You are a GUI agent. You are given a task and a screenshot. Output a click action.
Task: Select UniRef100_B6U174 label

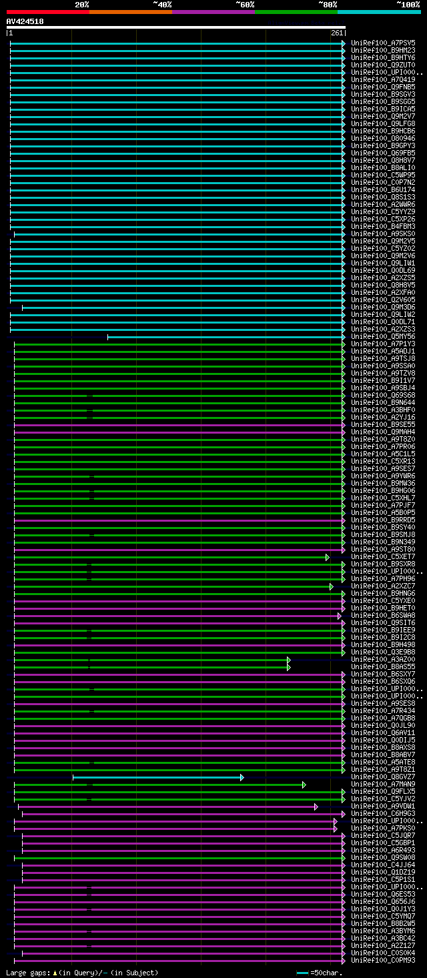coord(383,189)
